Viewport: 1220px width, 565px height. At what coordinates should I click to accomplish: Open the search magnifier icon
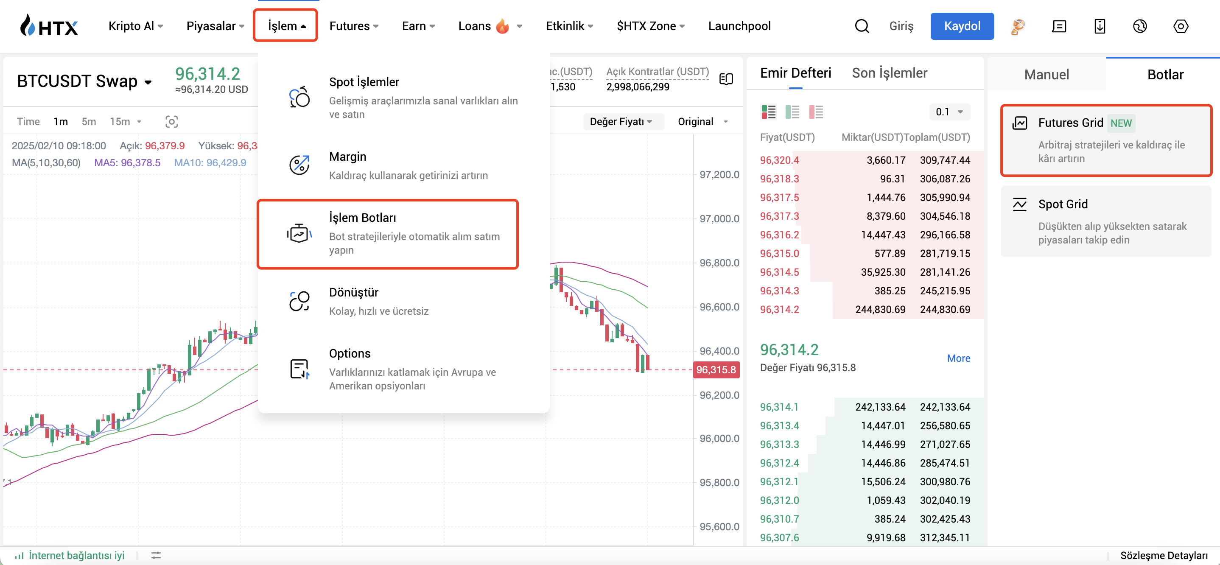tap(862, 26)
